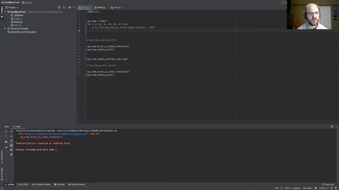Viewport: 339px width, 190px height.
Task: Open the main.py file link in traceback
Action: [x=56, y=134]
